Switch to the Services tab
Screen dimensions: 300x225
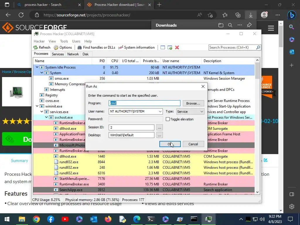58,54
